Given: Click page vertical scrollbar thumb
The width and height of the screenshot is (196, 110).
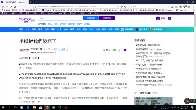Looking at the screenshot, I should click(195, 20).
